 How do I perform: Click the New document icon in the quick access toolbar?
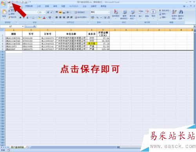point(22,2)
